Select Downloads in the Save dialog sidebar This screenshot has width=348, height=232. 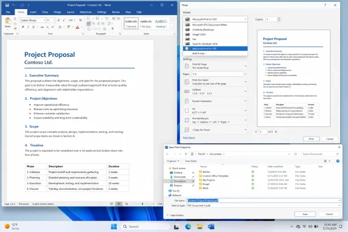click(179, 177)
